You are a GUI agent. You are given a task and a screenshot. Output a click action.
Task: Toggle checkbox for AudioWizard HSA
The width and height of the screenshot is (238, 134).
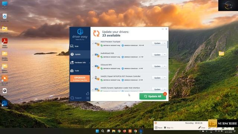pos(93,55)
